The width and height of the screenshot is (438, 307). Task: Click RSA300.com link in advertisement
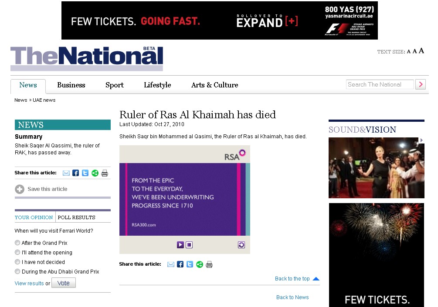(x=143, y=225)
